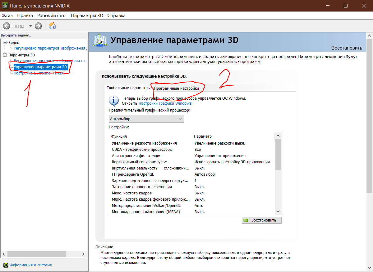The width and height of the screenshot is (373, 272).
Task: Click the left panel horizontal scrollbar thumb
Action: [x=36, y=254]
